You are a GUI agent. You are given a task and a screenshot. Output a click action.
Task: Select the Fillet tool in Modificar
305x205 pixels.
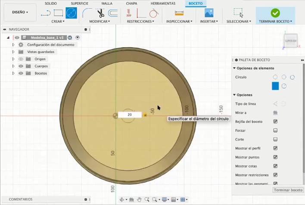tap(87, 13)
